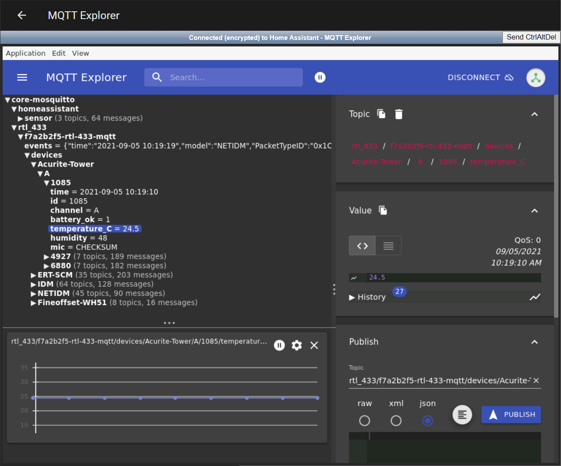Viewport: 561px width, 466px height.
Task: Click the last data point on chart
Action: [x=317, y=398]
